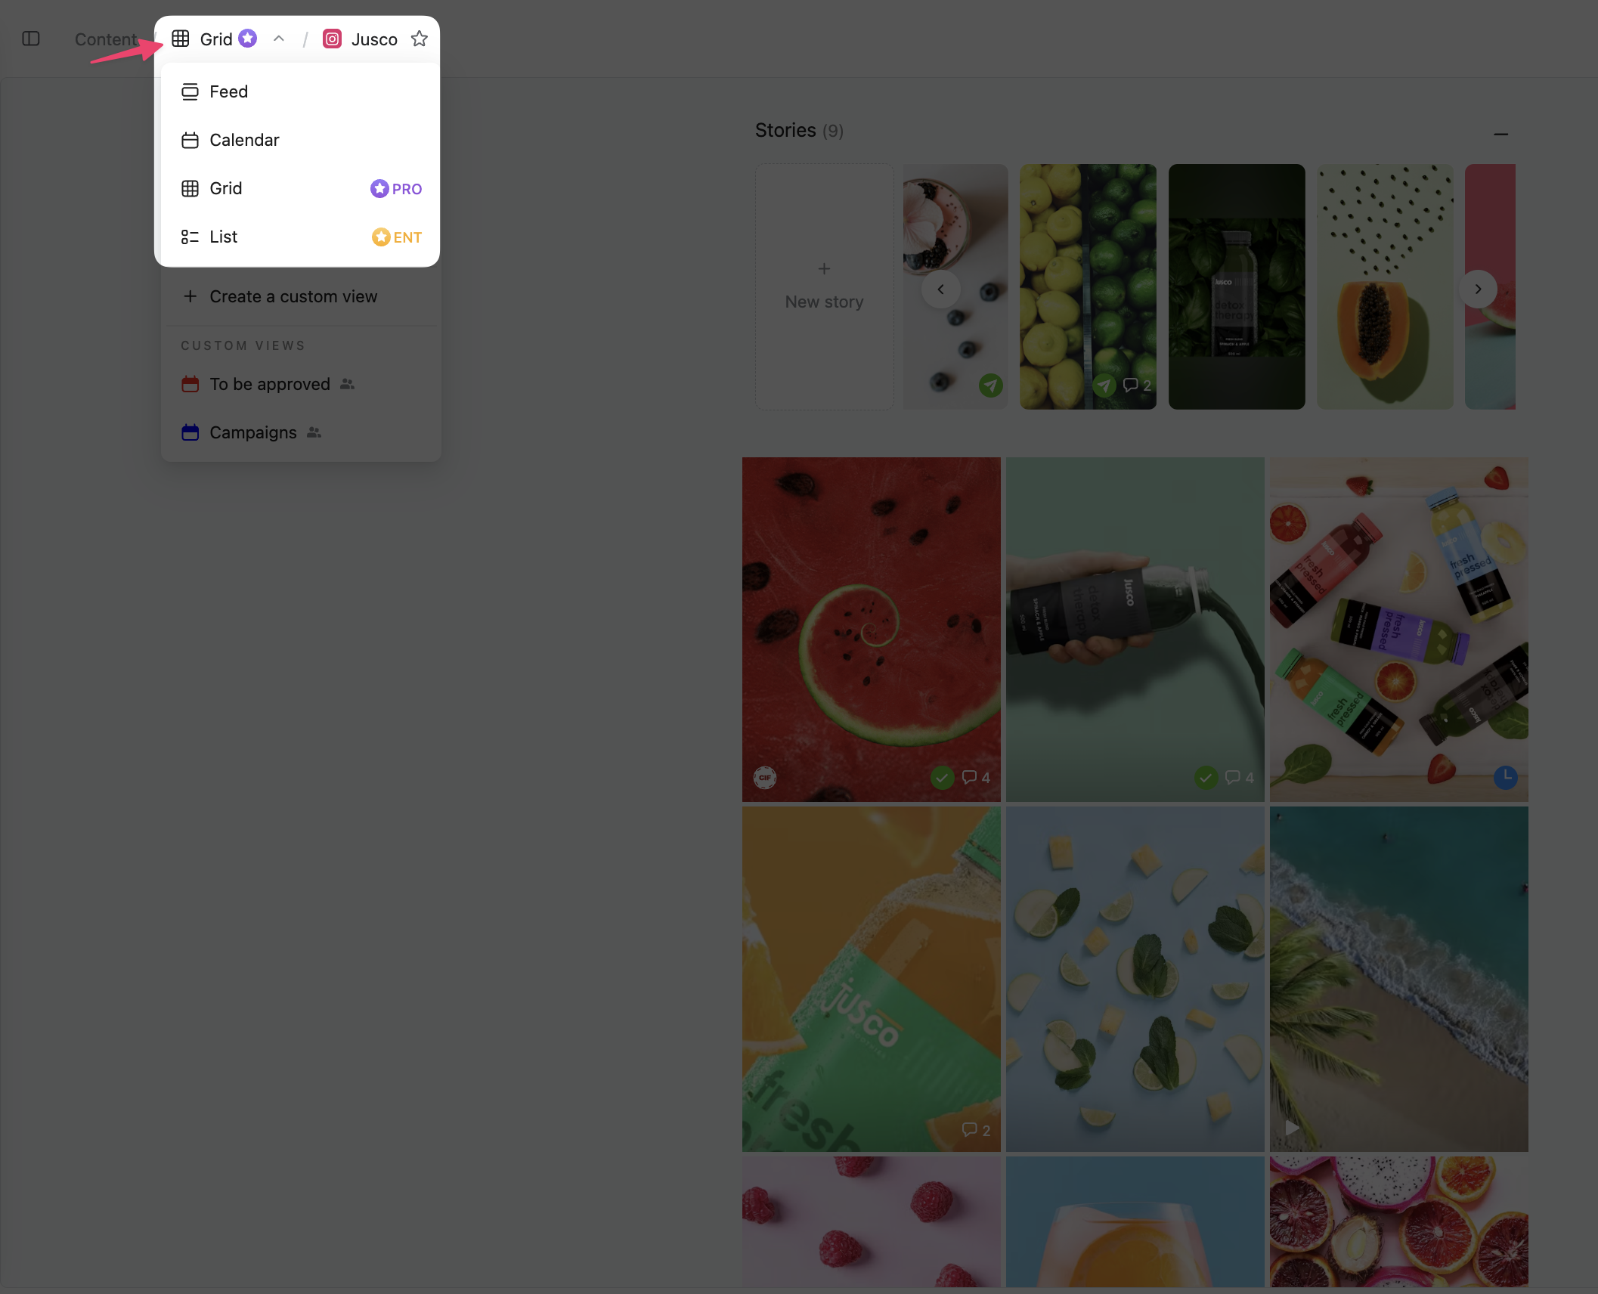
Task: Click comment icon on lemons story
Action: click(x=1131, y=385)
